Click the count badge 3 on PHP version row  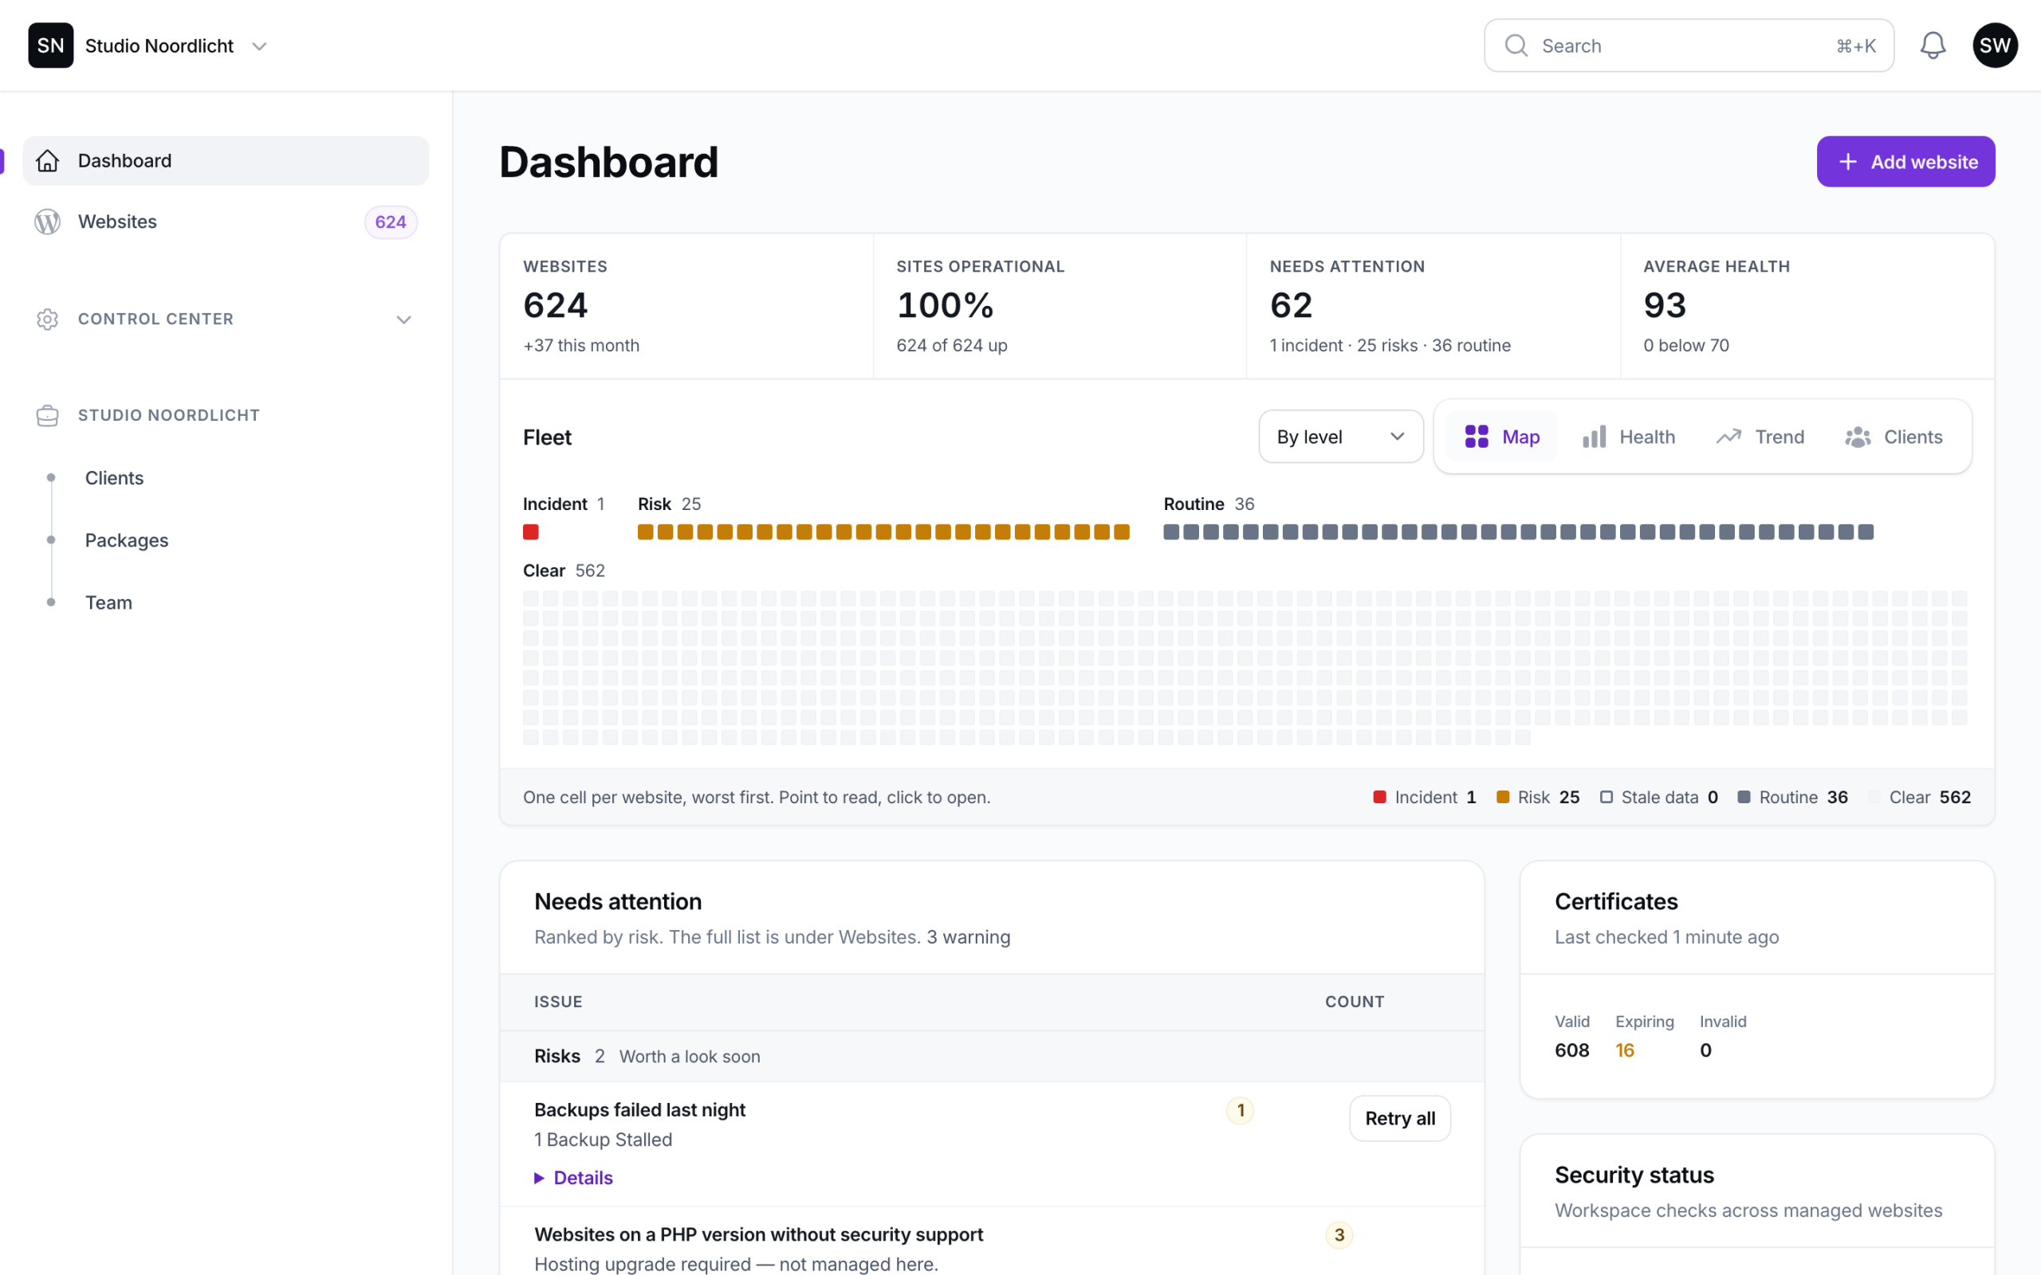point(1339,1235)
